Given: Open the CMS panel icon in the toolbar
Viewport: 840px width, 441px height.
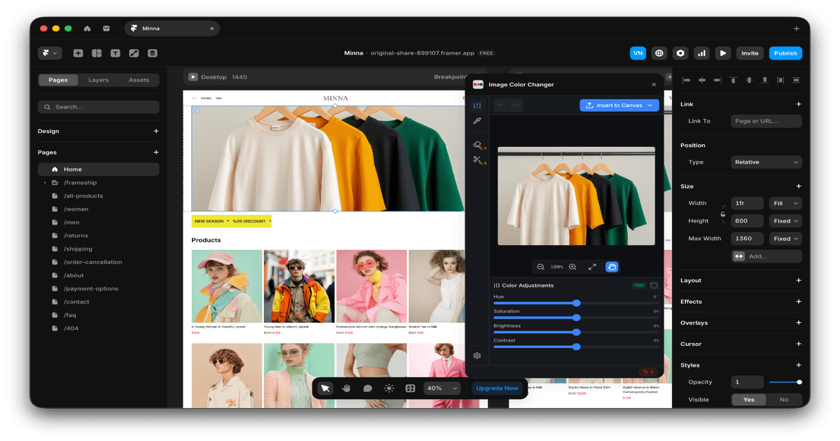Looking at the screenshot, I should (153, 53).
